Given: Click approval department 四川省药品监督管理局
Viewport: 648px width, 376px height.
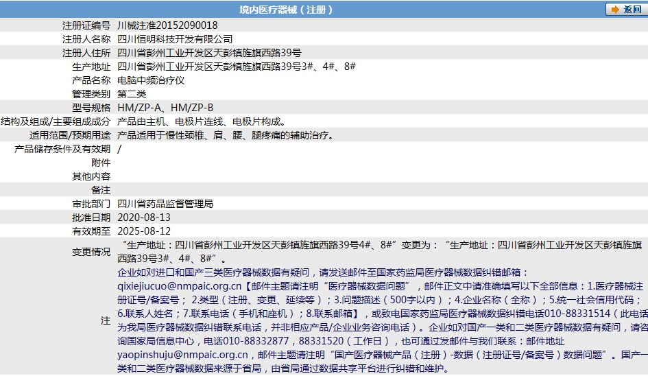Looking at the screenshot, I should (165, 204).
